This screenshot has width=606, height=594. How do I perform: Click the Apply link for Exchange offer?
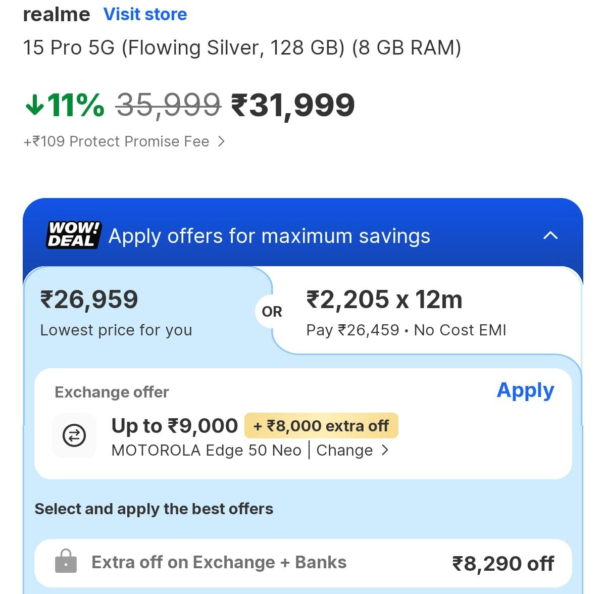[x=525, y=390]
